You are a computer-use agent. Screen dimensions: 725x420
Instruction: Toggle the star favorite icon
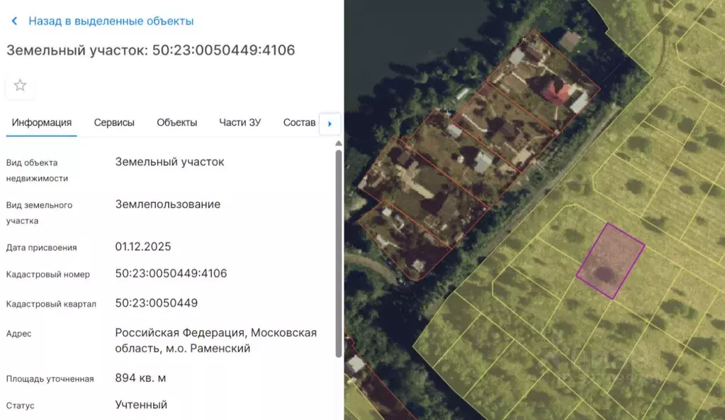[x=19, y=85]
